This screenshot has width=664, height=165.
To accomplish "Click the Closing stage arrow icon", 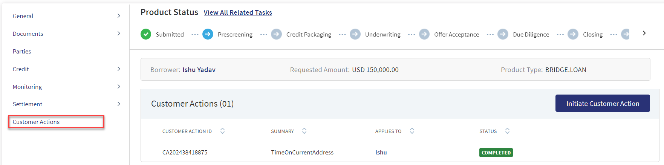I will tap(573, 34).
